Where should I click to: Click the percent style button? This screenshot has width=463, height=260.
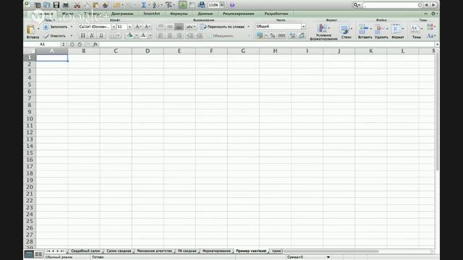pos(272,35)
